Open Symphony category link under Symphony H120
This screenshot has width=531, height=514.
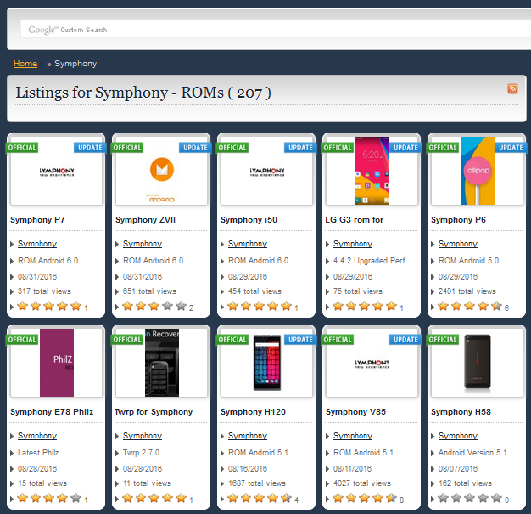(x=248, y=436)
